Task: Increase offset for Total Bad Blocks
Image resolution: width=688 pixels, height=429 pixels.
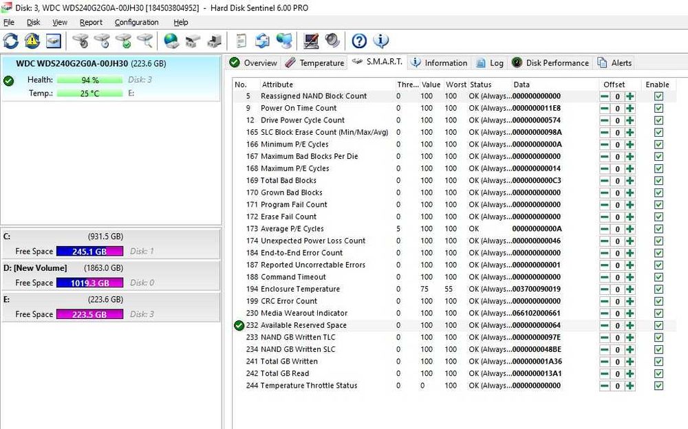Action: point(630,181)
